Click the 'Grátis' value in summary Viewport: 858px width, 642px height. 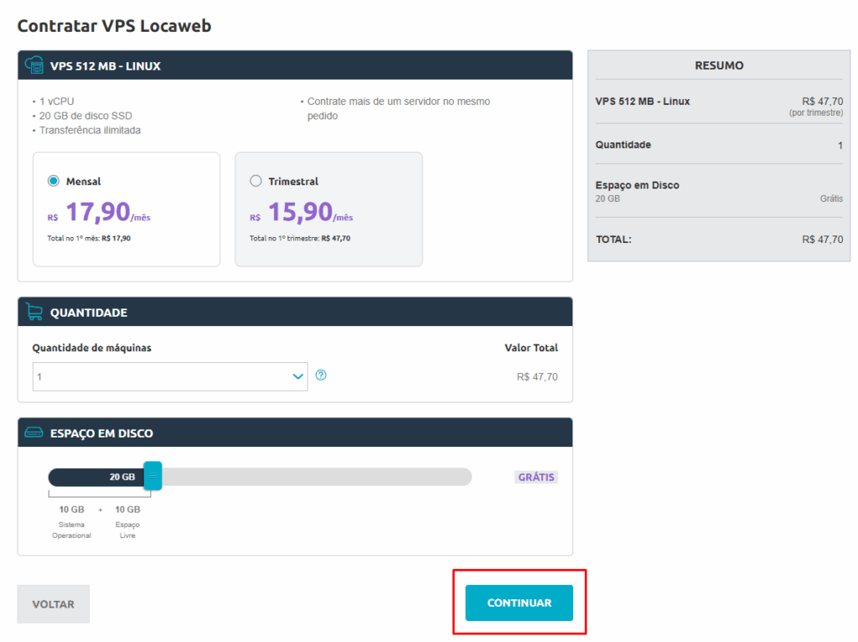pyautogui.click(x=831, y=199)
